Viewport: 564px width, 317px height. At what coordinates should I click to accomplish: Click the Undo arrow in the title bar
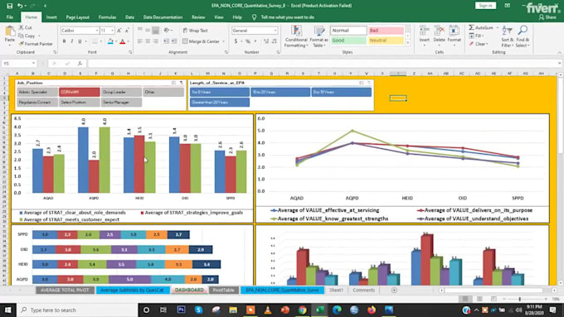[x=20, y=6]
